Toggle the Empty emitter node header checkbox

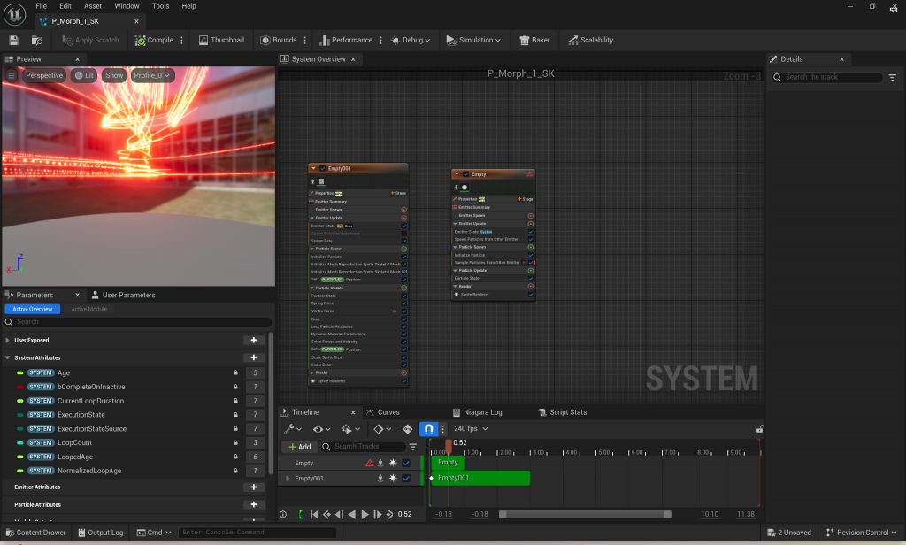(x=465, y=174)
